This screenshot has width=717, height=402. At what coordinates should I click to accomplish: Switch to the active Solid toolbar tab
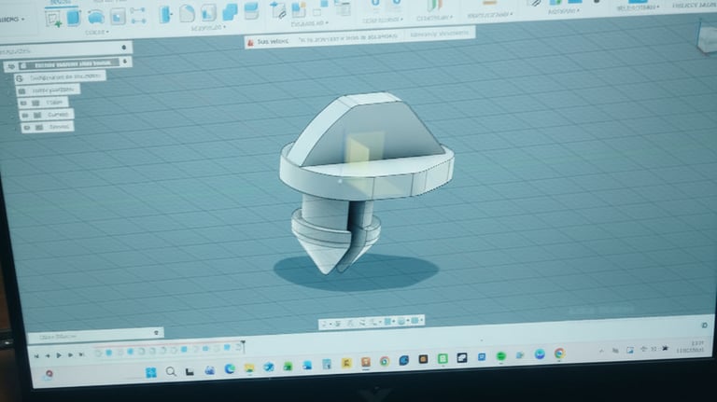(60, 3)
